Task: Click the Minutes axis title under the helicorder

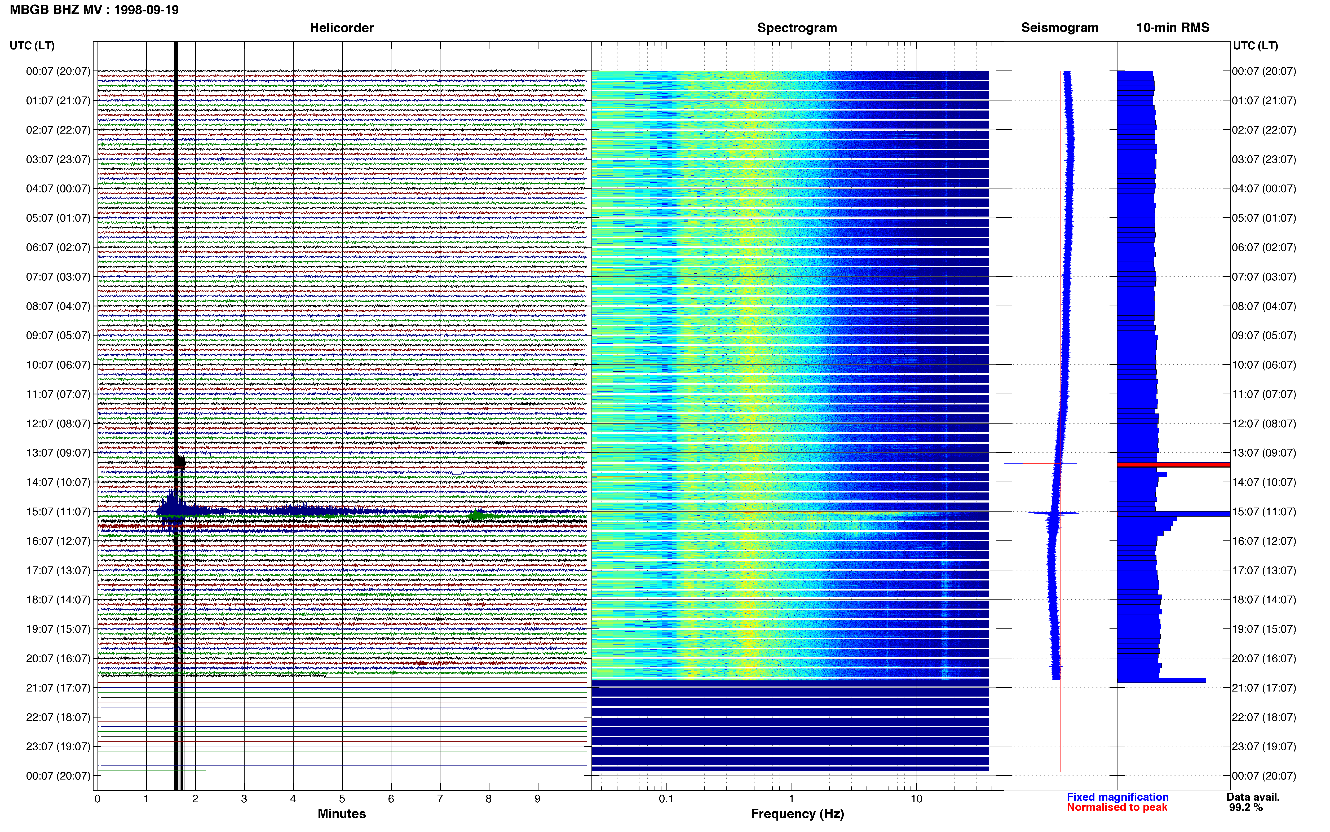Action: tap(342, 814)
